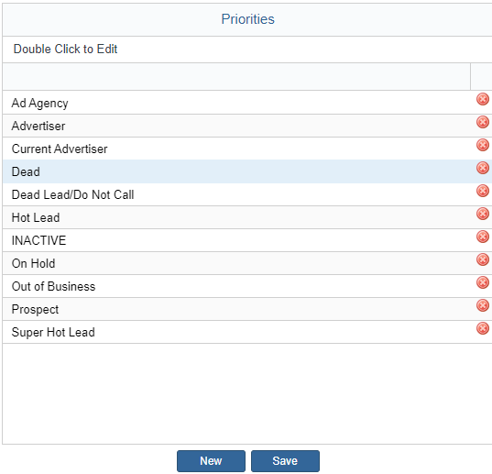The image size is (492, 474).
Task: Click the New button
Action: click(x=211, y=461)
